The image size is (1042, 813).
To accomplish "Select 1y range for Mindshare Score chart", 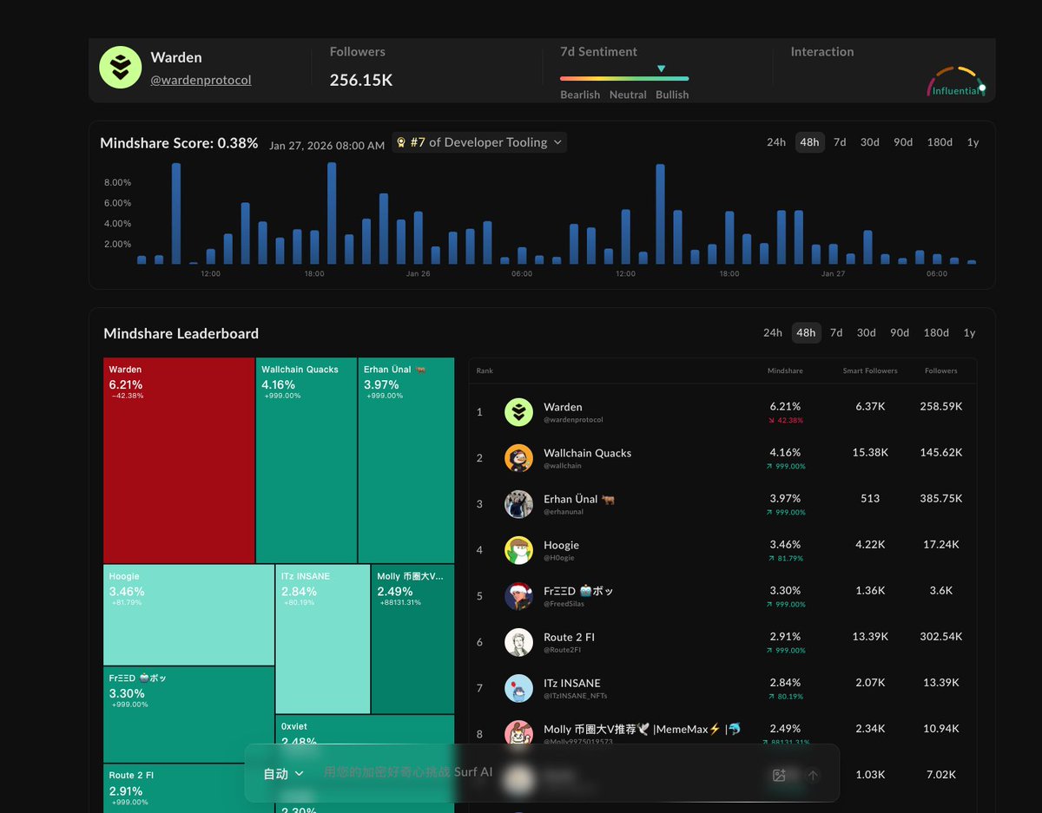I will (973, 142).
